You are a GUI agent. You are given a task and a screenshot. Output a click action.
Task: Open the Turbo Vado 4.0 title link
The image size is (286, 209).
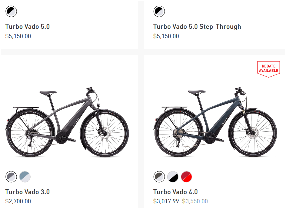(x=175, y=192)
